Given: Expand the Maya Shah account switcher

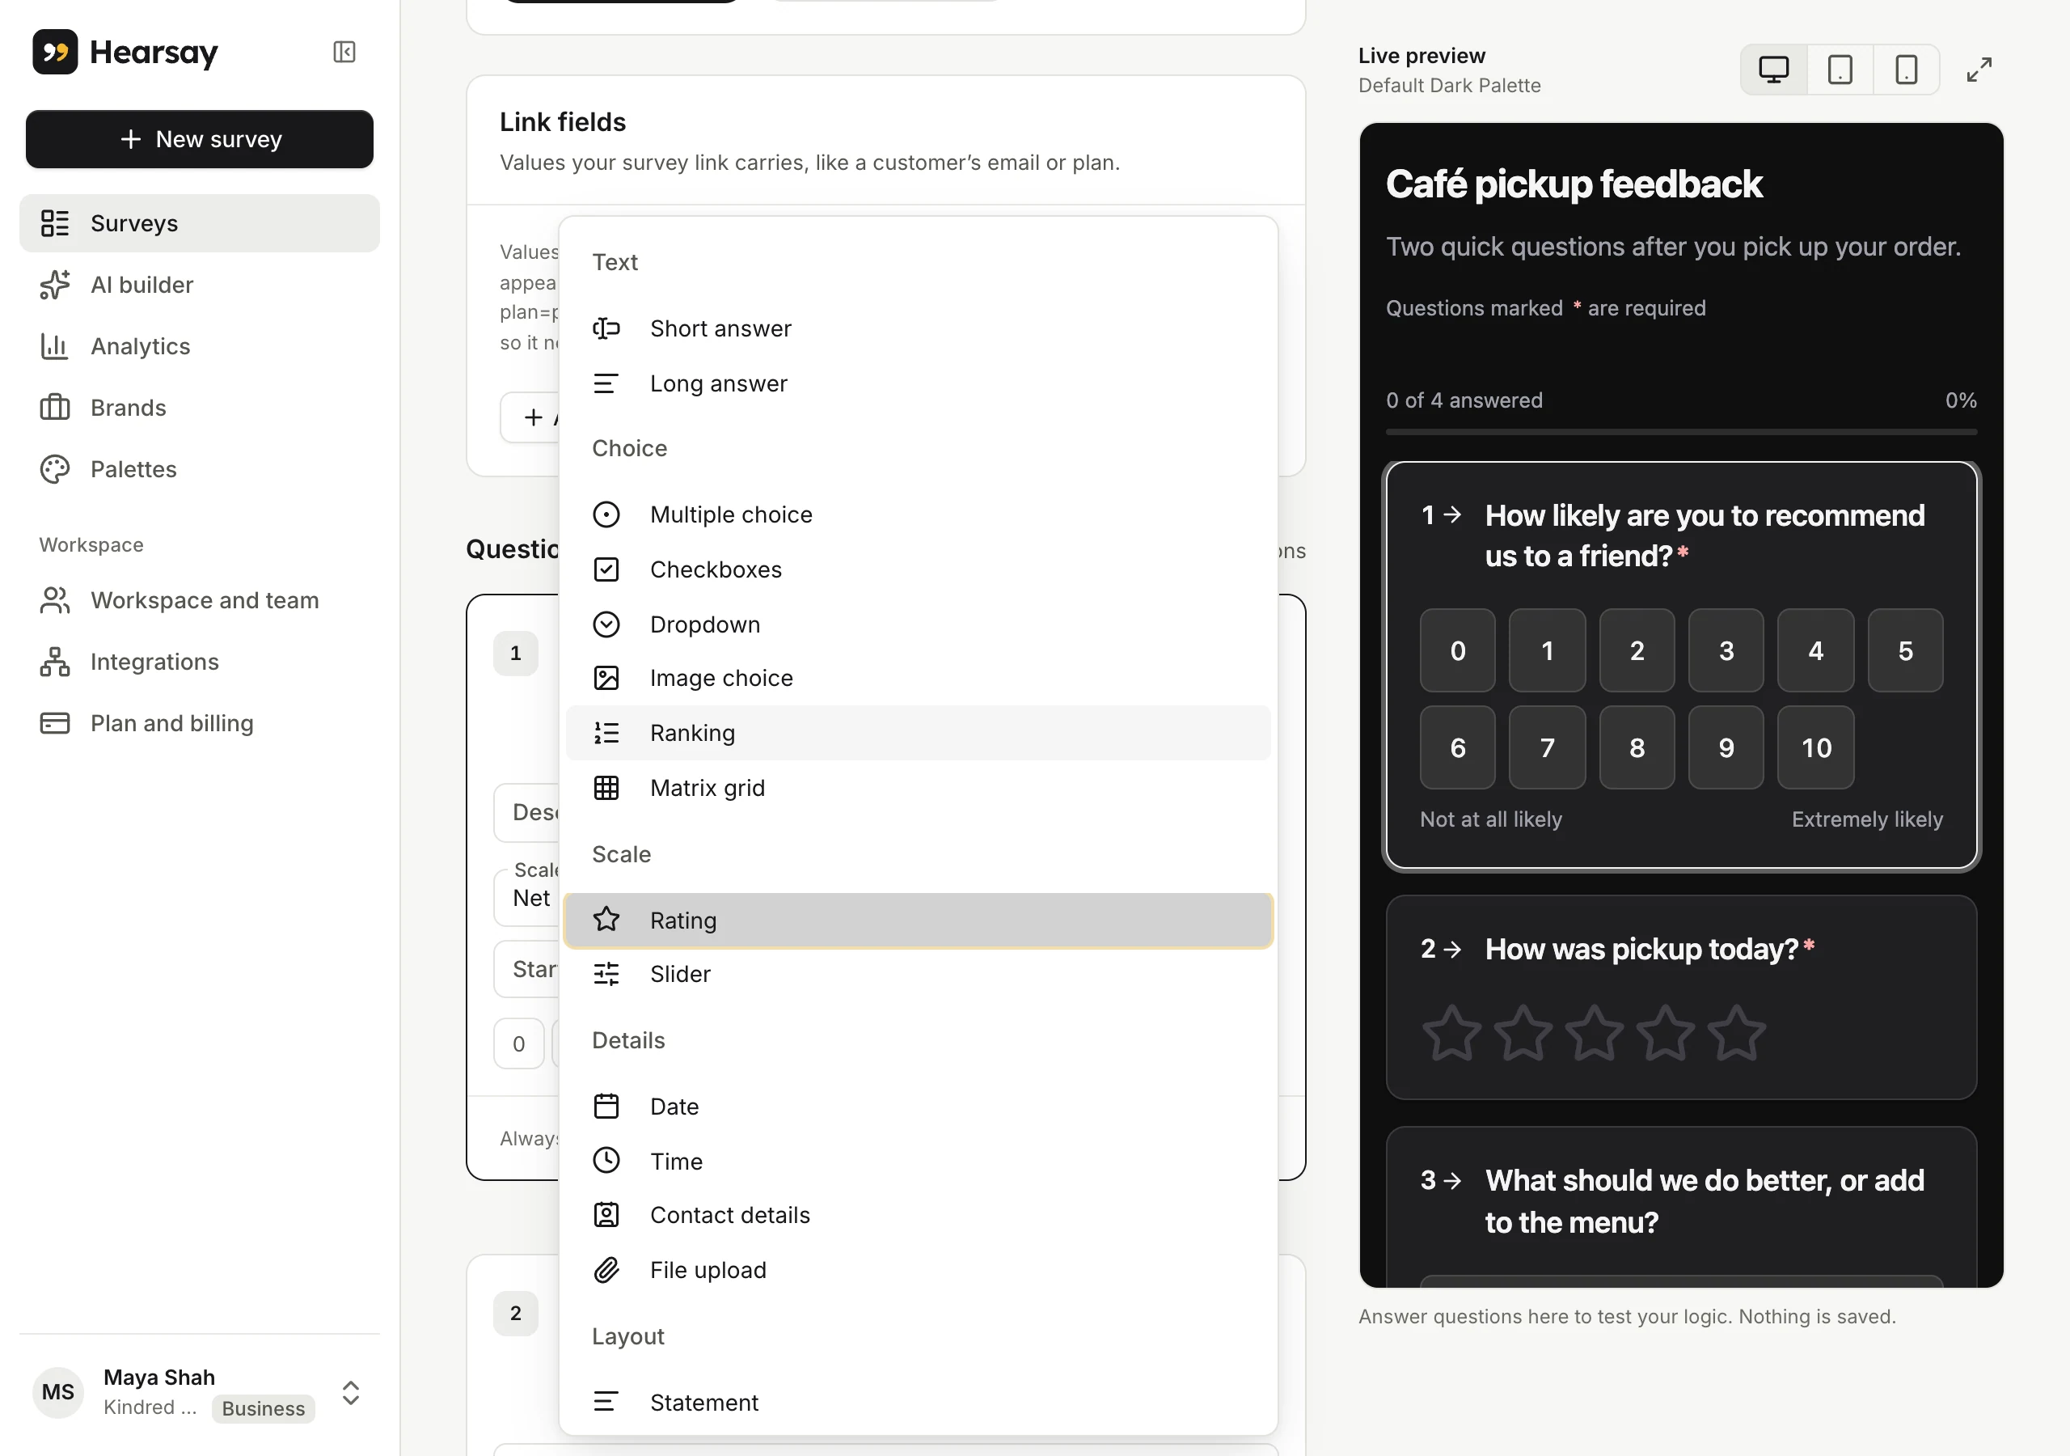Looking at the screenshot, I should tap(351, 1393).
